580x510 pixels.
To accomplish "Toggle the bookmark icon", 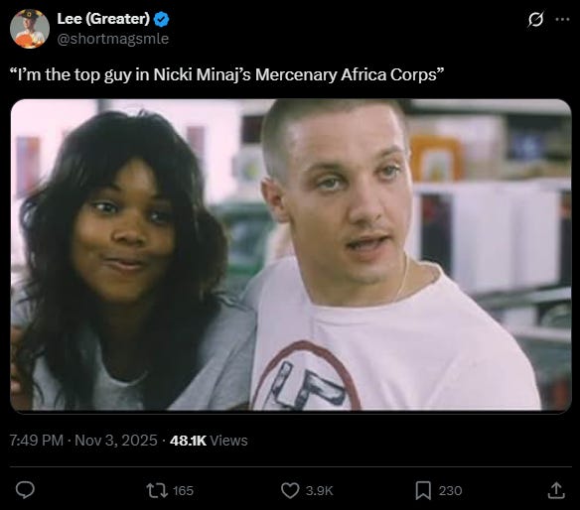I will click(423, 490).
